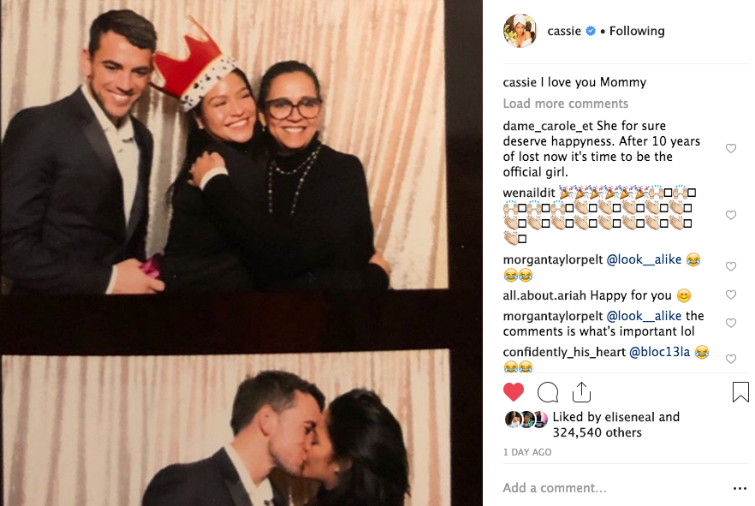The width and height of the screenshot is (755, 506).
Task: Open the @look__alike mention link
Action: tap(645, 259)
